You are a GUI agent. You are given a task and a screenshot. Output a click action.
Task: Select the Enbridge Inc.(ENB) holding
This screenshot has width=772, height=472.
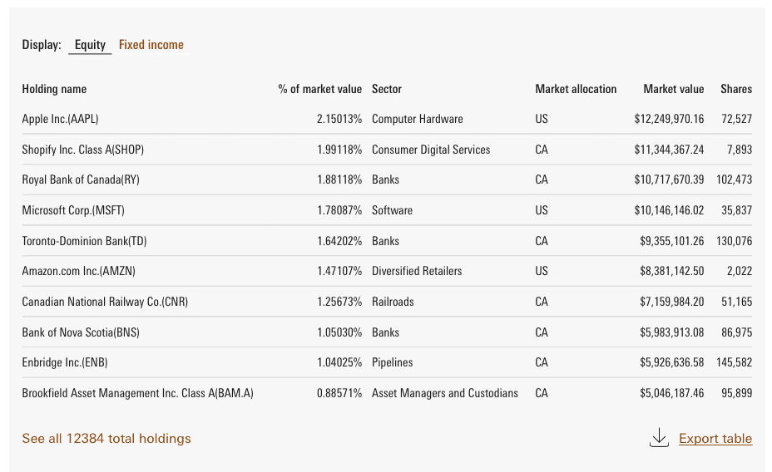coord(65,362)
